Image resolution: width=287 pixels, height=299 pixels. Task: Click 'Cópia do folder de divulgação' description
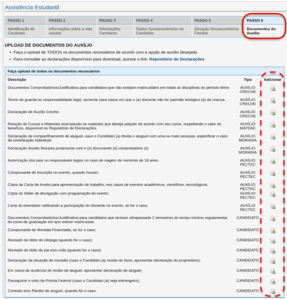[59, 193]
